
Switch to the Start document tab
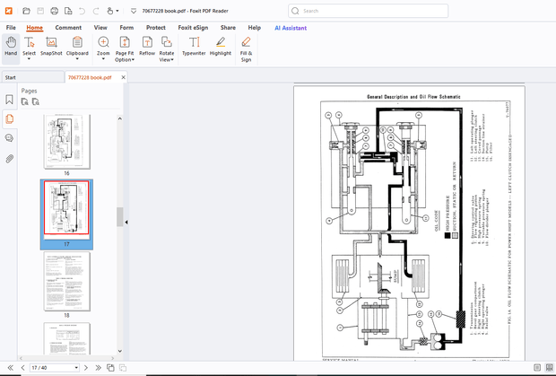pos(32,77)
